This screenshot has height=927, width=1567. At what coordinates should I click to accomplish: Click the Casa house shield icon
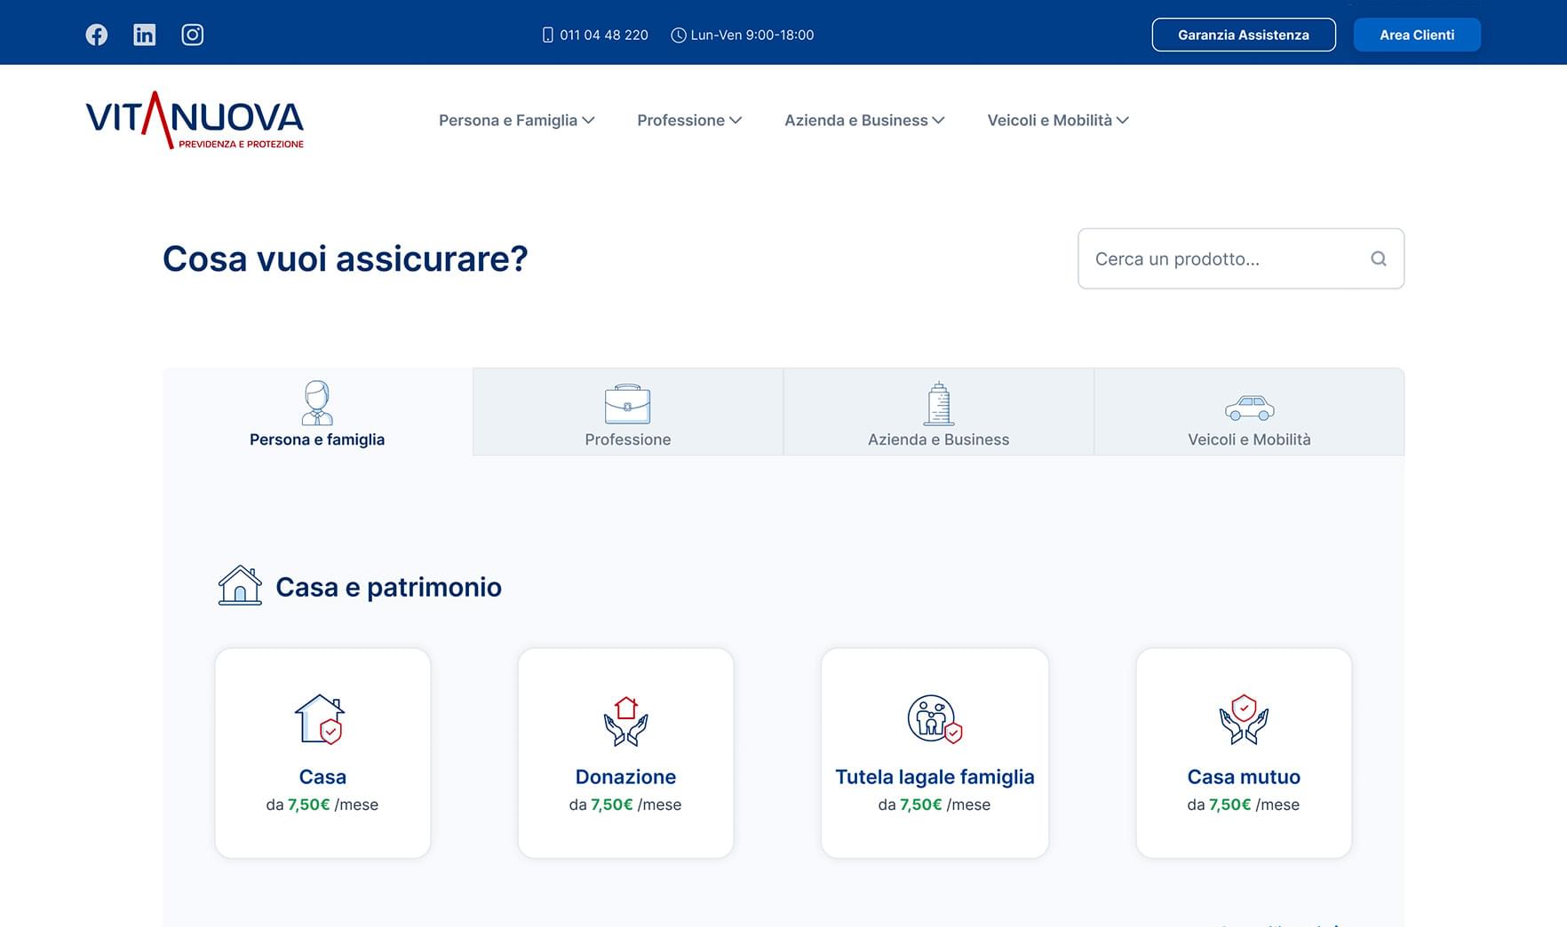320,718
